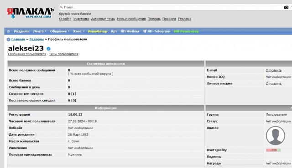Viewport: 292px width, 168px height.
Task: Open ИИ Репетитор menu item
Action: pyautogui.click(x=186, y=31)
